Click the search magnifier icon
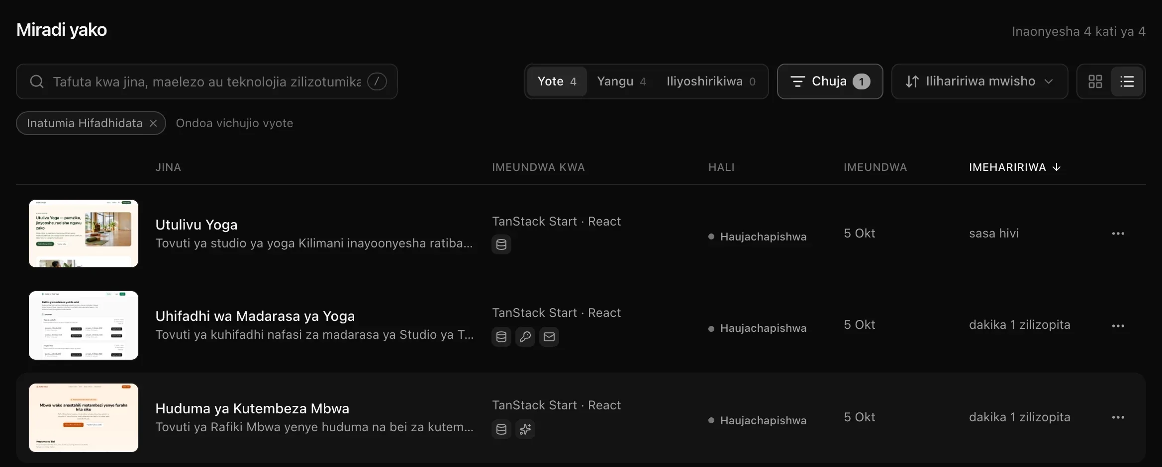Viewport: 1162px width, 467px height. tap(37, 81)
